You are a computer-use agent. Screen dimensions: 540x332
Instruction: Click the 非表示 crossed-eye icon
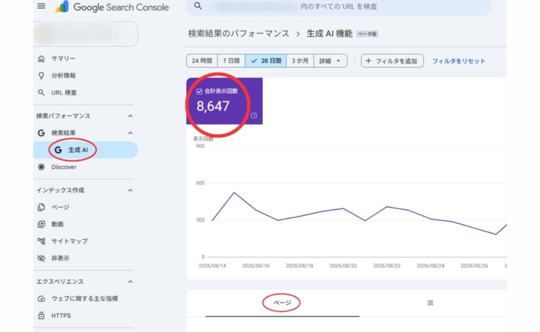[x=41, y=258]
